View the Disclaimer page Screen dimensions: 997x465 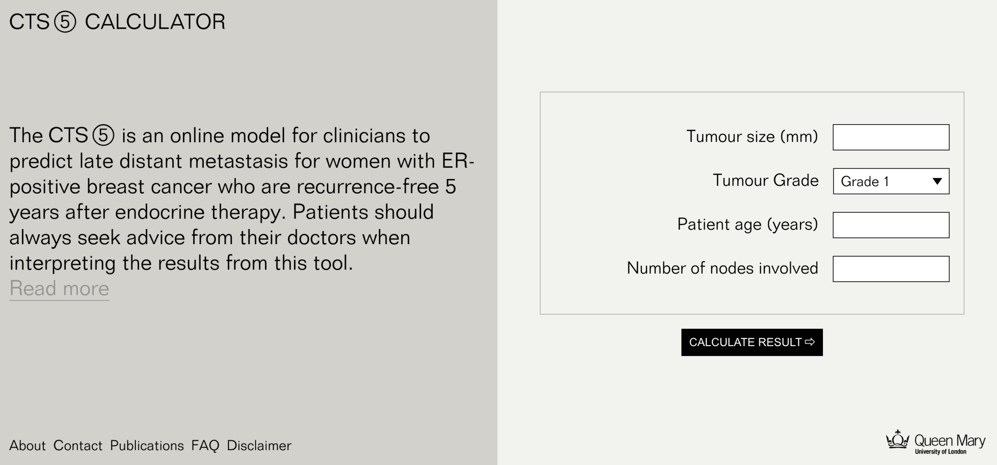click(259, 445)
